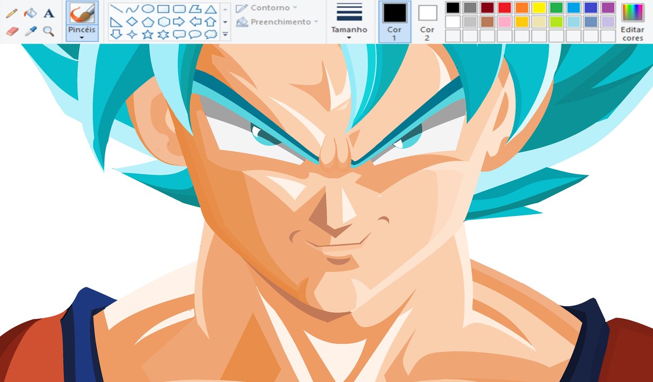Viewport: 653px width, 382px height.
Task: Select the Pencil tool
Action: 12,13
